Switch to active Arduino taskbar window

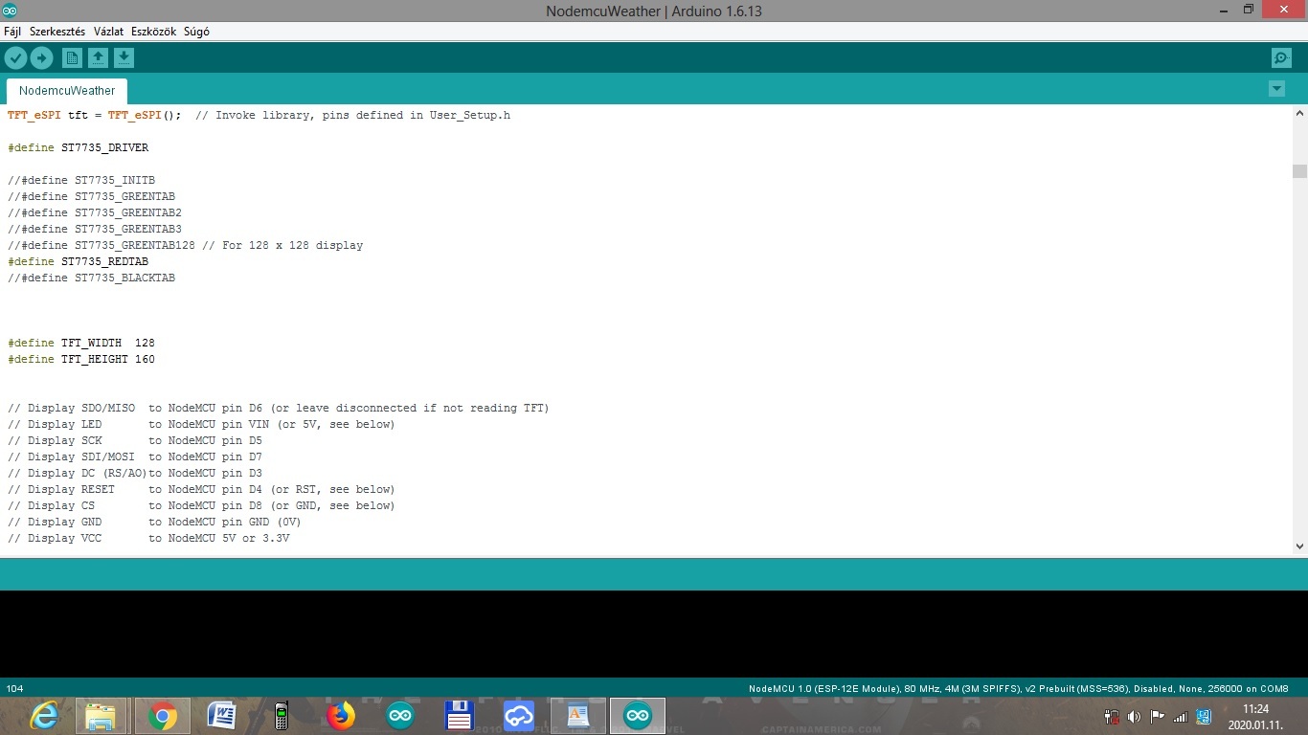[638, 716]
